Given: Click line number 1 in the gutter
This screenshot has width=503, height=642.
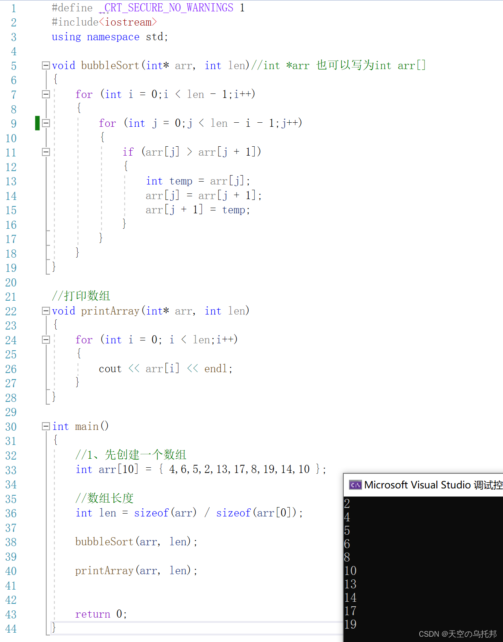Looking at the screenshot, I should coord(14,8).
